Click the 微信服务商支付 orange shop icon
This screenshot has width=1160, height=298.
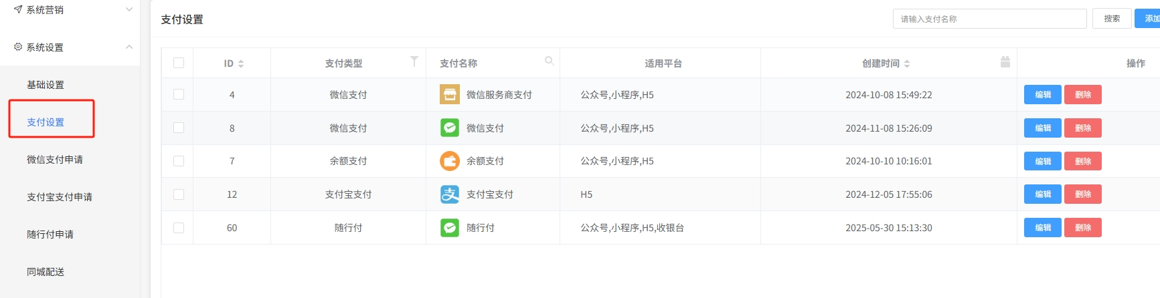click(450, 94)
